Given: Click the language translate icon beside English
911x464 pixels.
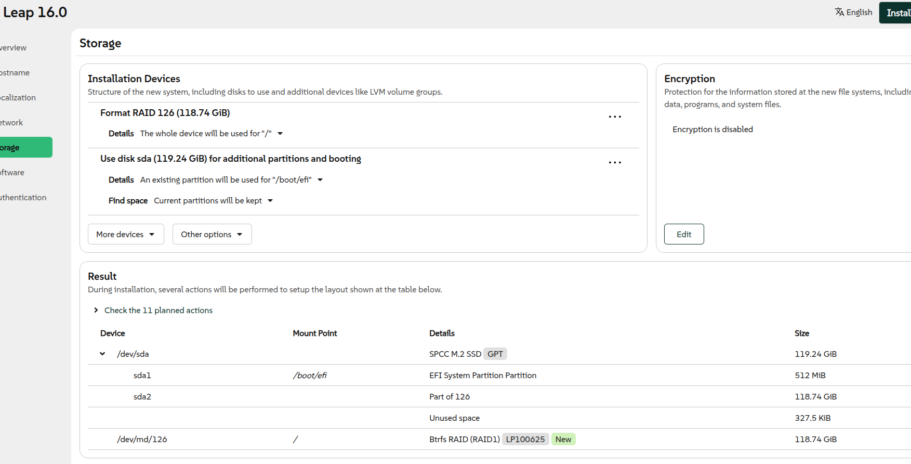Looking at the screenshot, I should (839, 12).
